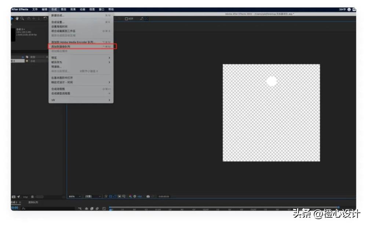The height and width of the screenshot is (225, 367).
Task: Take a snapshot with camera icon
Action: click(148, 196)
